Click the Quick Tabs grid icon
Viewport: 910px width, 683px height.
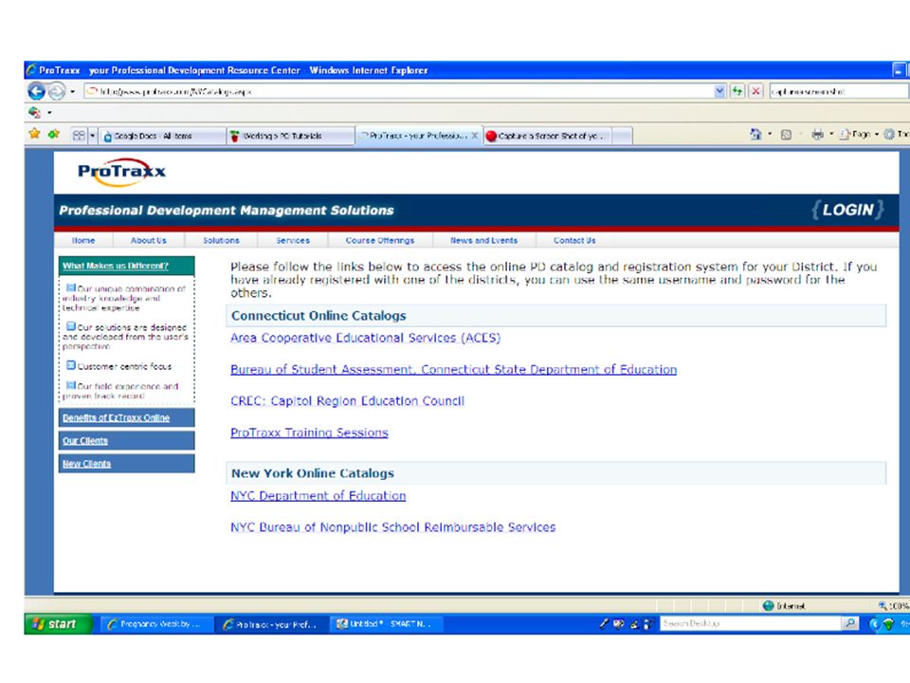click(x=79, y=136)
